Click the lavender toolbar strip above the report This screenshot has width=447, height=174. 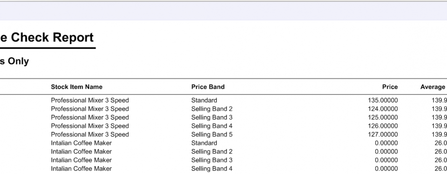[223, 12]
